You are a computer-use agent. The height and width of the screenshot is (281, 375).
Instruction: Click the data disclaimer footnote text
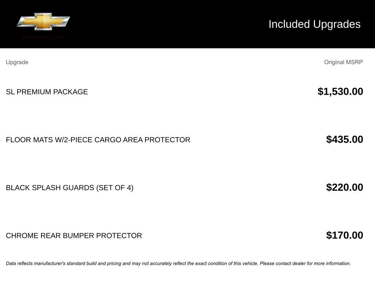[178, 263]
